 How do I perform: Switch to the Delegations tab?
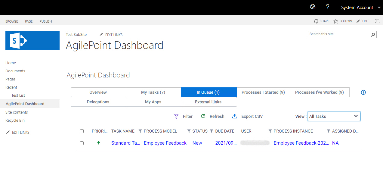coord(98,102)
